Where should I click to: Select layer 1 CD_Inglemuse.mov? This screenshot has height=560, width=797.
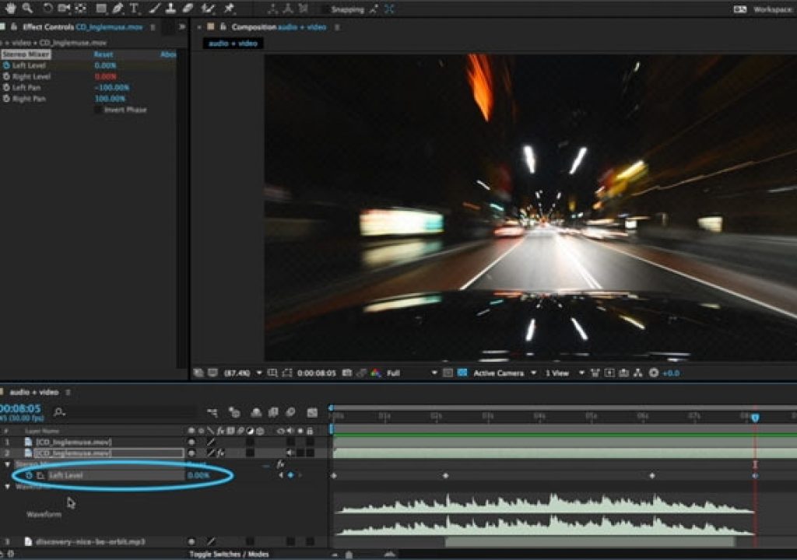pos(74,442)
